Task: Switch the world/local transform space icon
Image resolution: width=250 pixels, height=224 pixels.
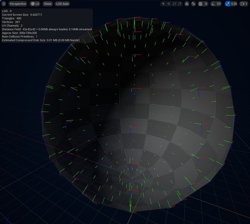Action: [187, 4]
